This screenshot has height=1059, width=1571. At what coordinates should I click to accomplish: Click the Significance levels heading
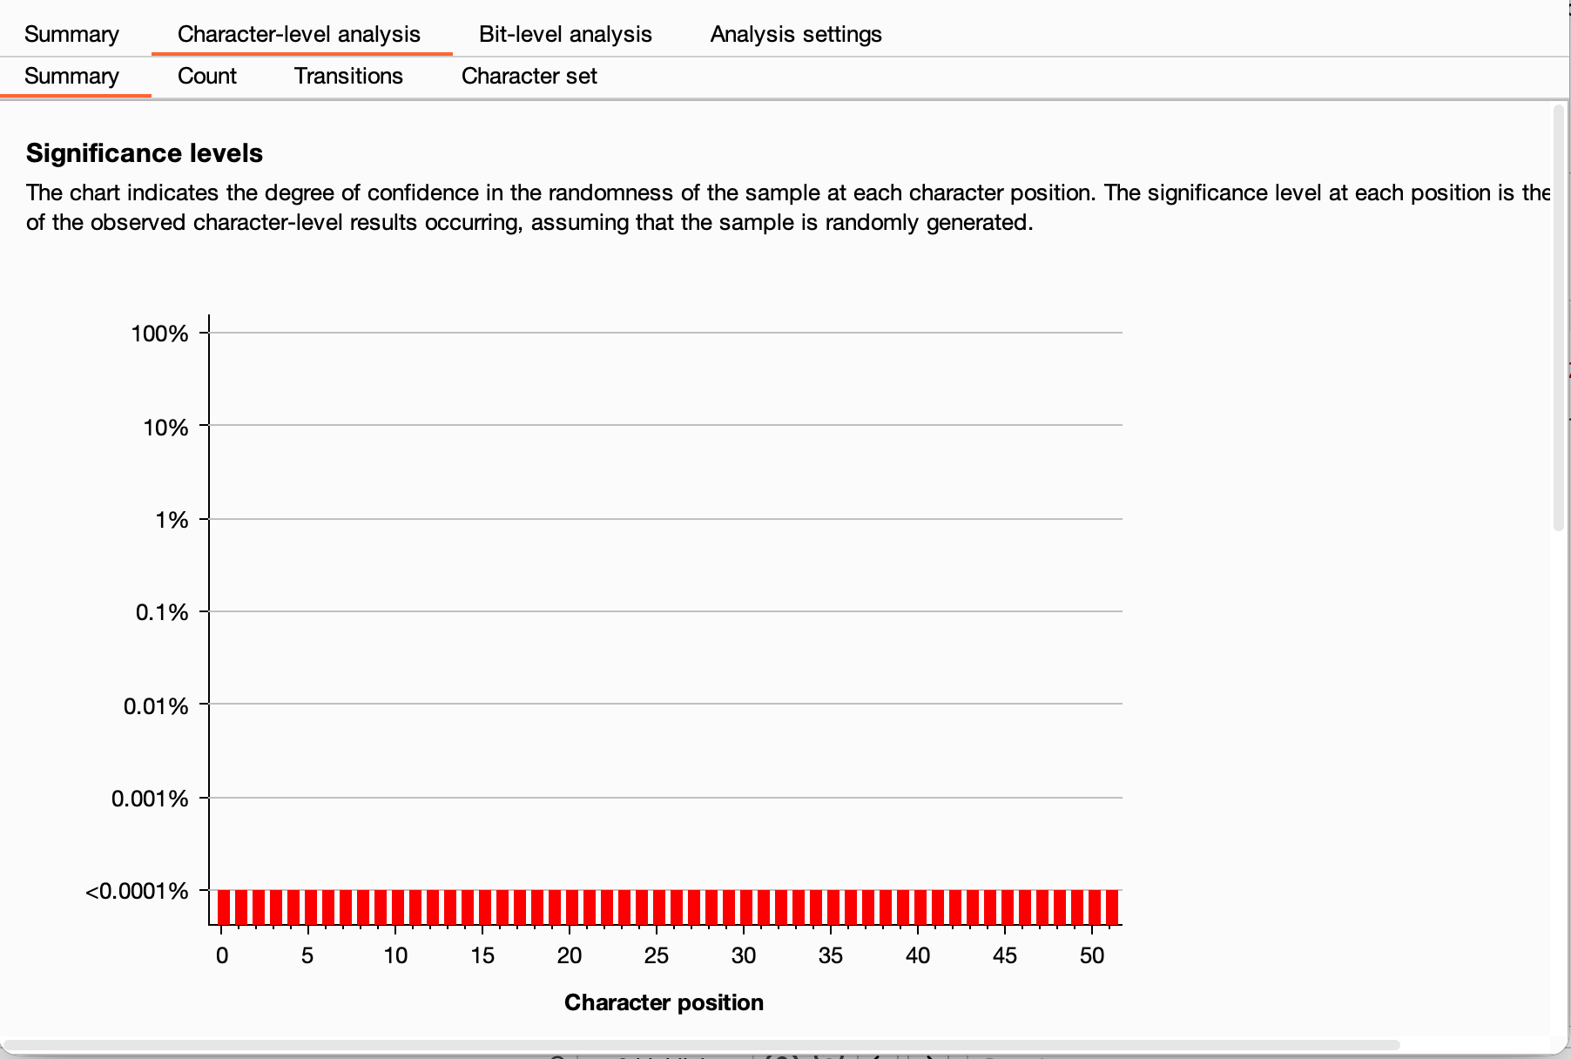point(145,153)
